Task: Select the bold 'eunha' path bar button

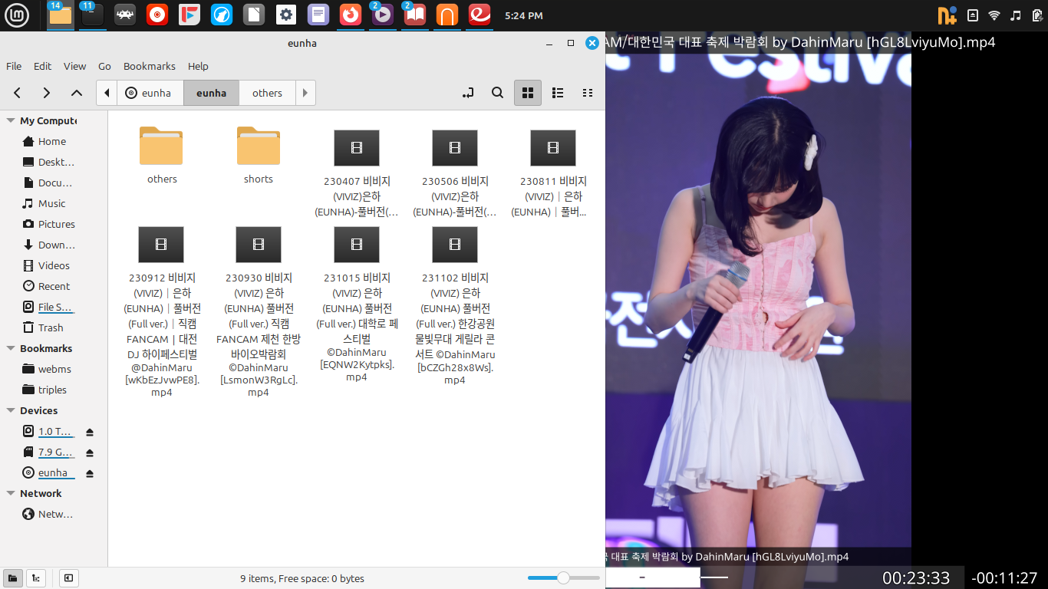Action: pyautogui.click(x=211, y=93)
